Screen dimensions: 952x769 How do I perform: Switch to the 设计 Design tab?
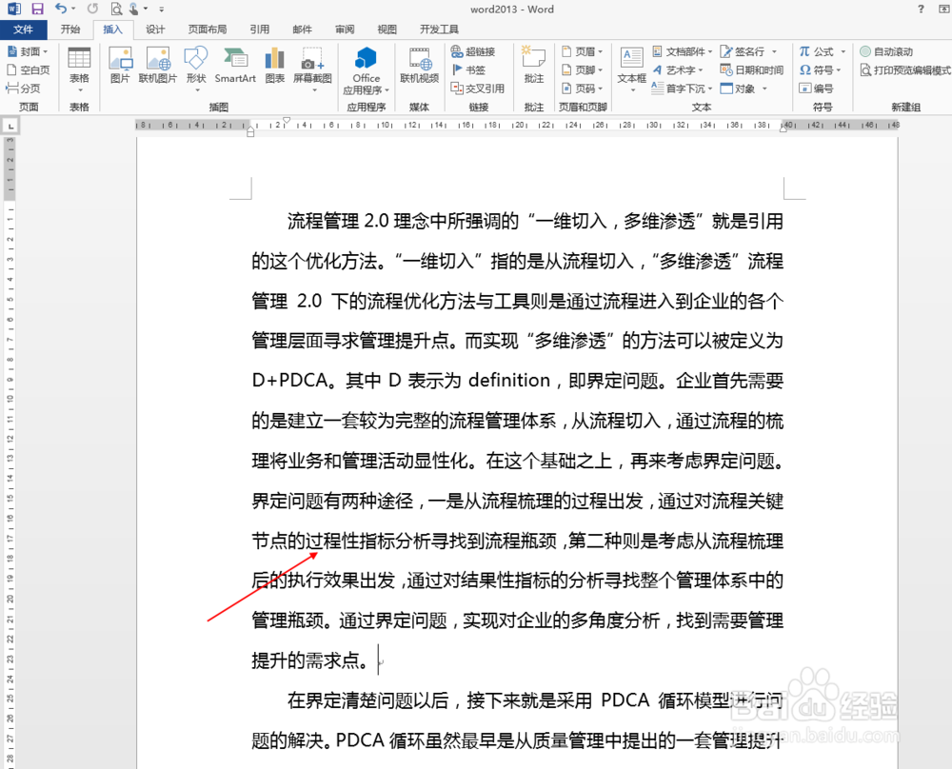pos(155,30)
